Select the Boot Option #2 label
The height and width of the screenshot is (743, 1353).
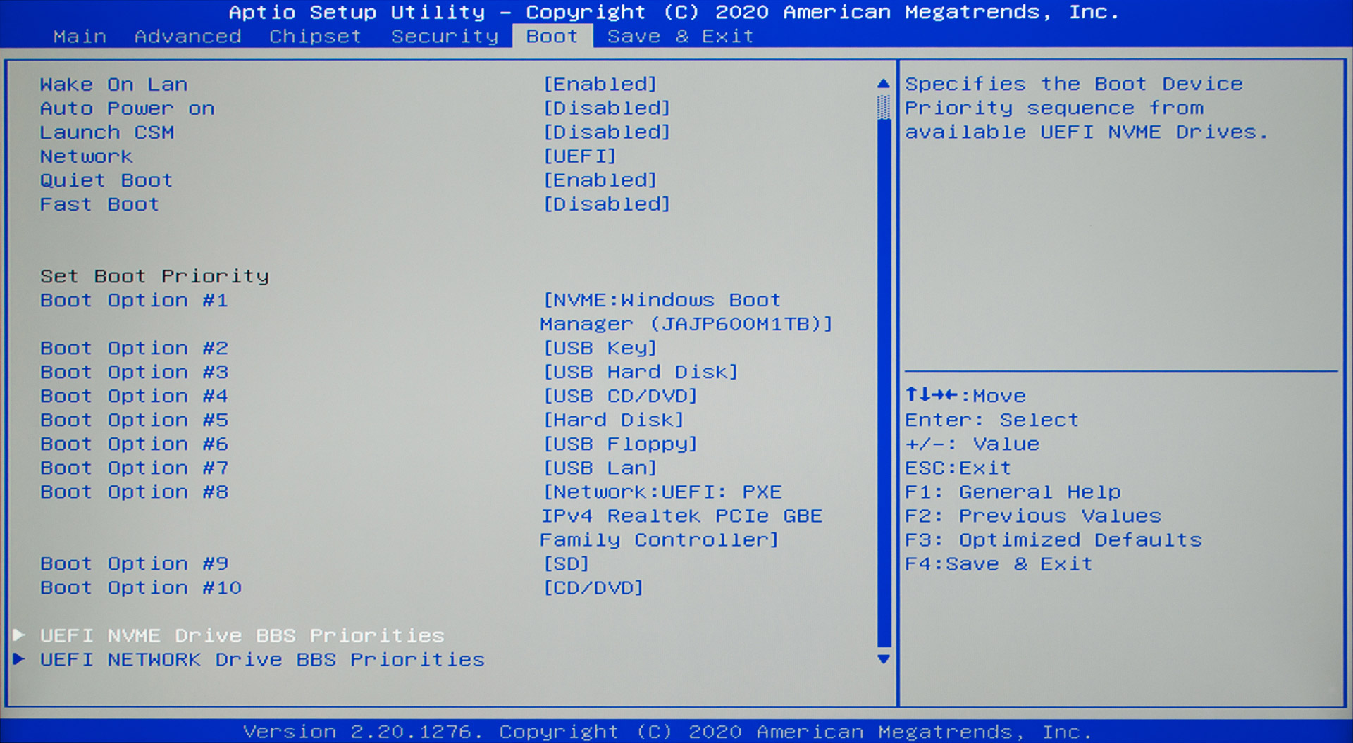point(134,348)
